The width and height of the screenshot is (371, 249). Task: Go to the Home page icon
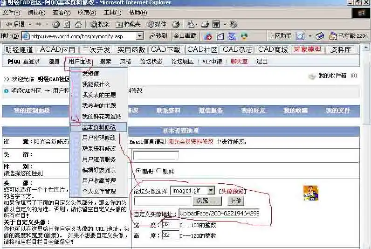(78, 24)
